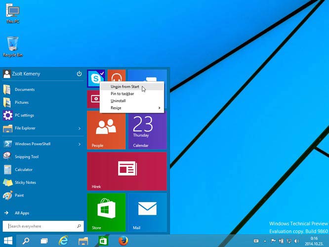The height and width of the screenshot is (247, 329).
Task: Show hidden tray icons arrow
Action: [265, 241]
